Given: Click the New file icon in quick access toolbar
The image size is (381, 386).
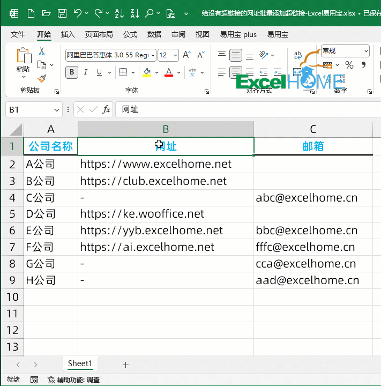Looking at the screenshot, I should pos(31,13).
